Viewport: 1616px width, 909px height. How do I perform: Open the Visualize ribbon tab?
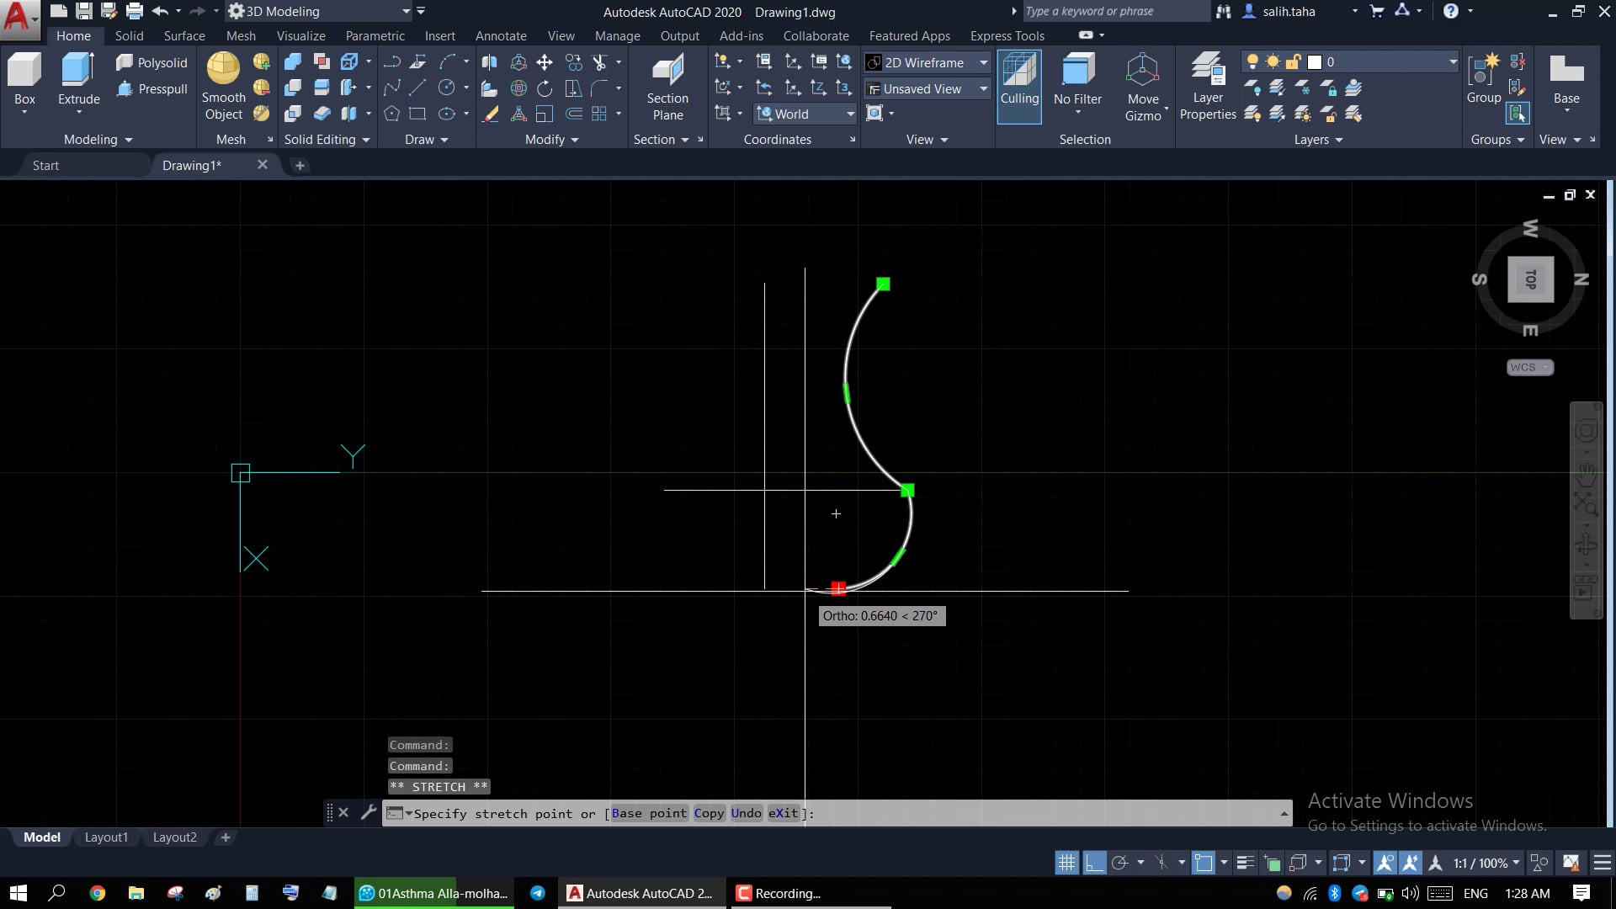(x=300, y=35)
